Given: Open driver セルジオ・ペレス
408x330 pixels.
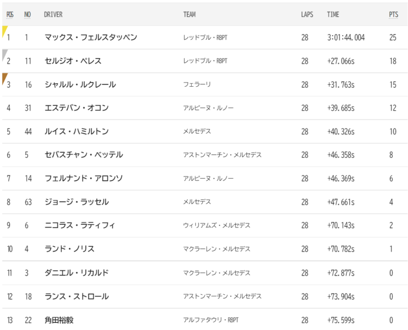Looking at the screenshot, I should [73, 61].
